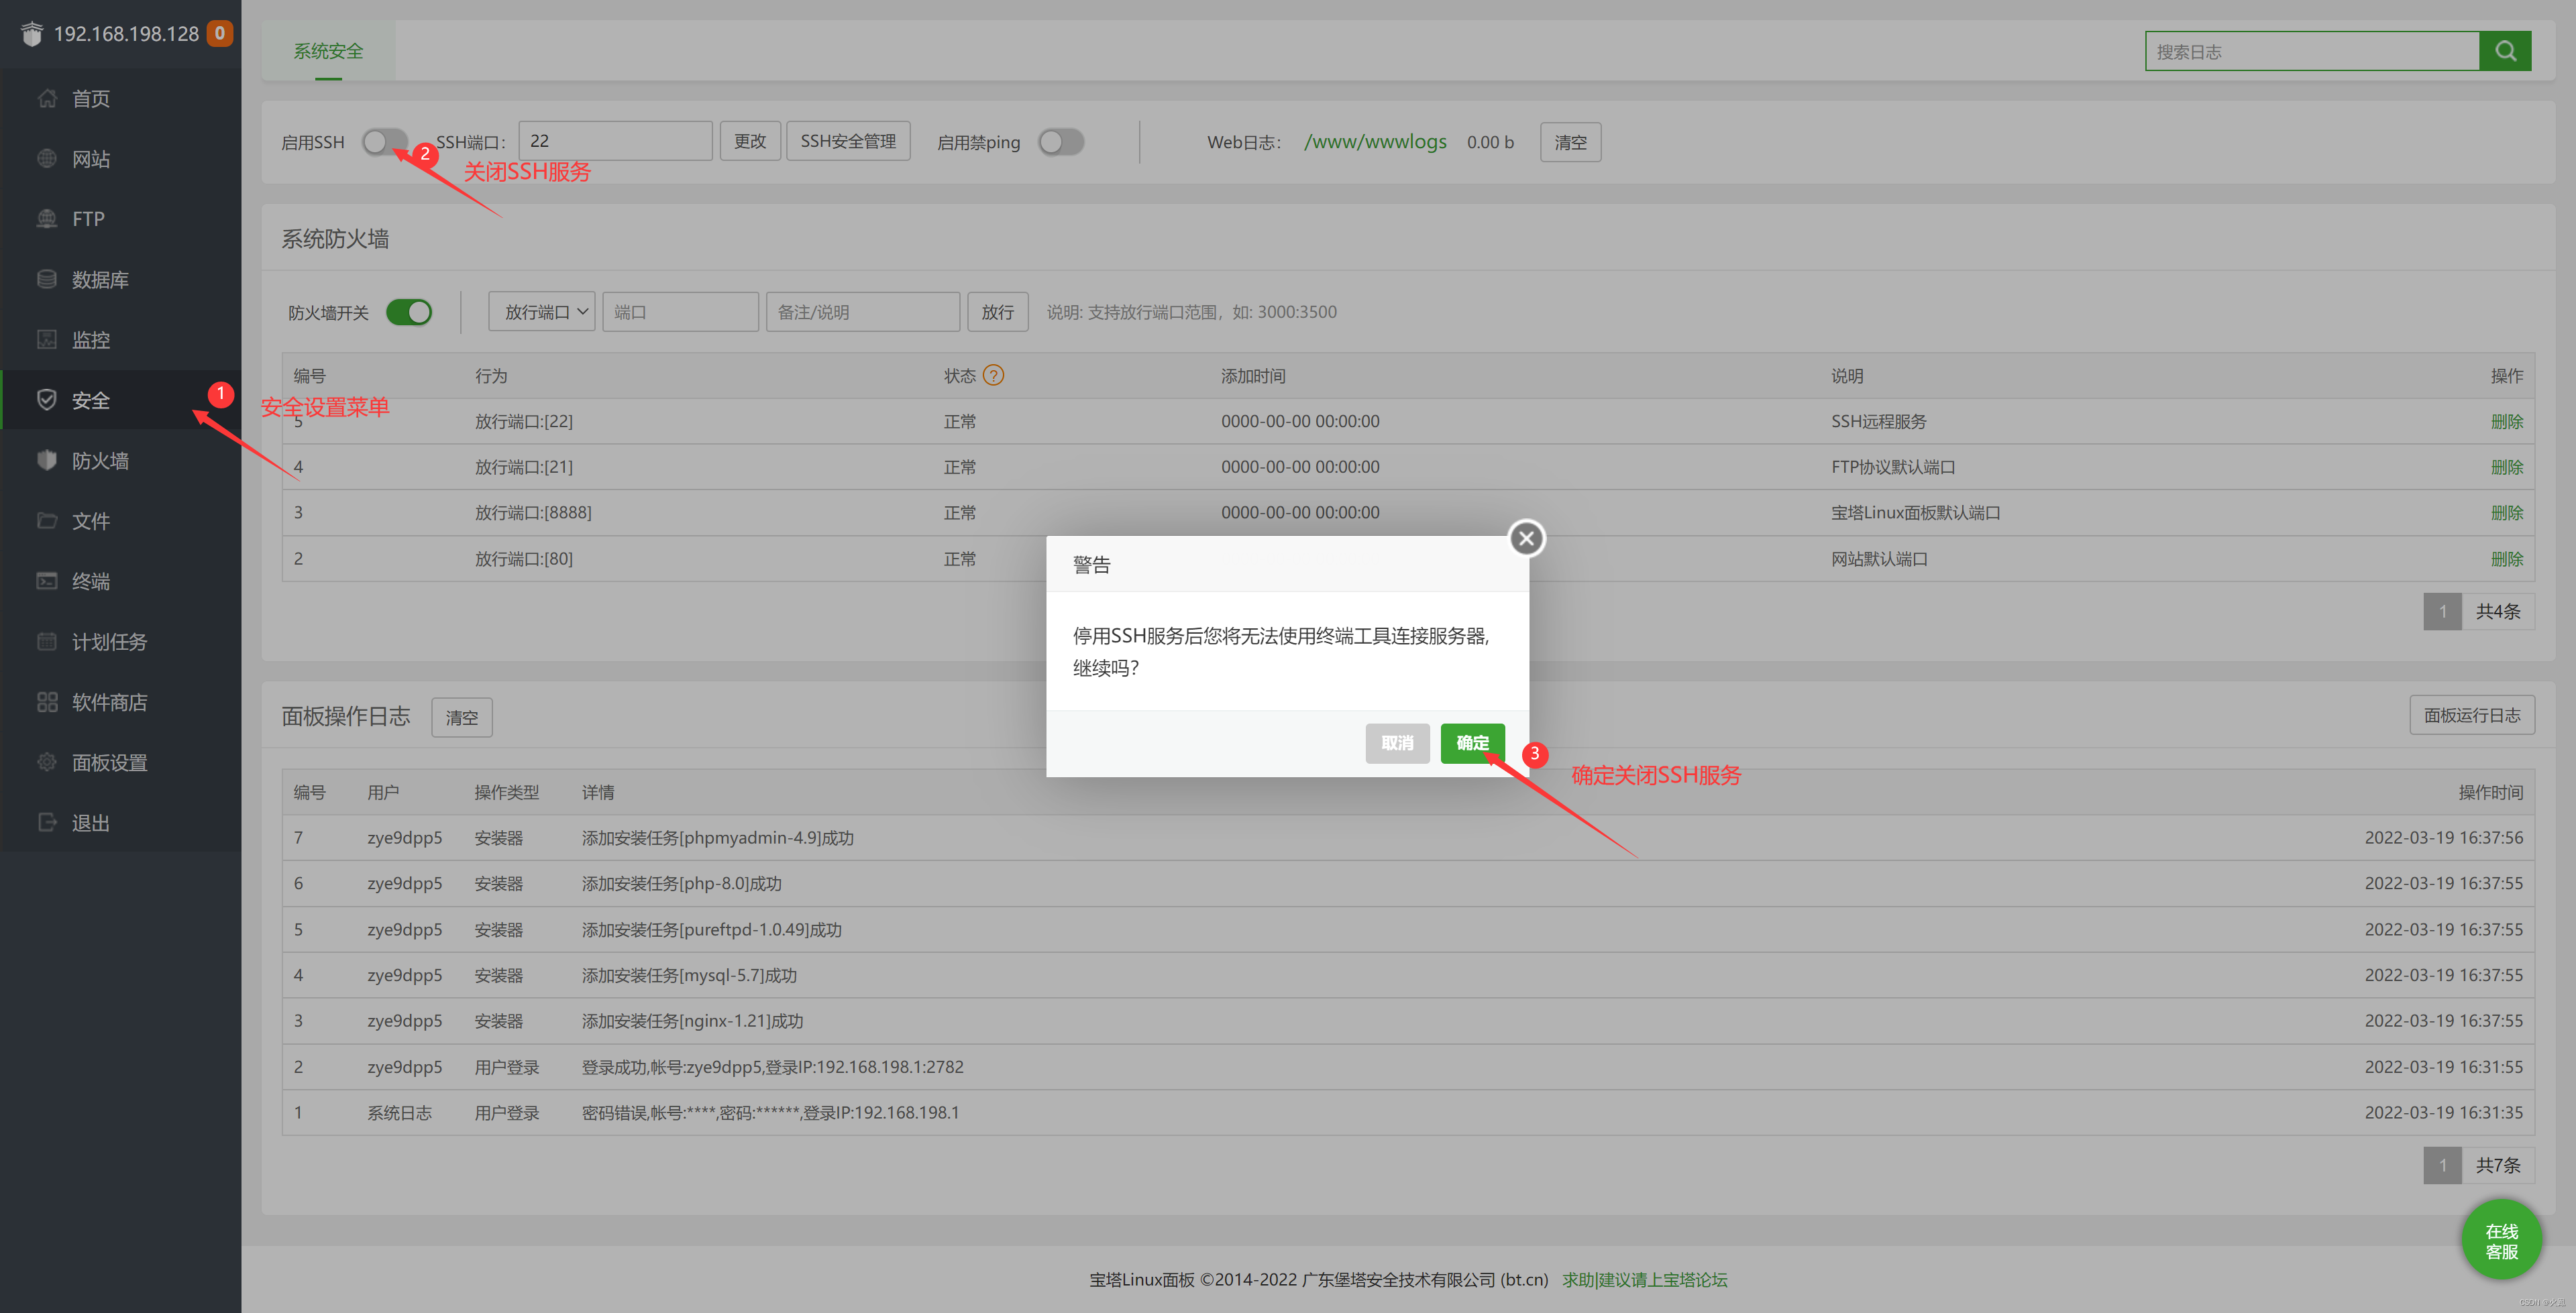Screen dimensions: 2576x1313
Task: Click 清空 next to Web日志
Action: tap(1570, 142)
